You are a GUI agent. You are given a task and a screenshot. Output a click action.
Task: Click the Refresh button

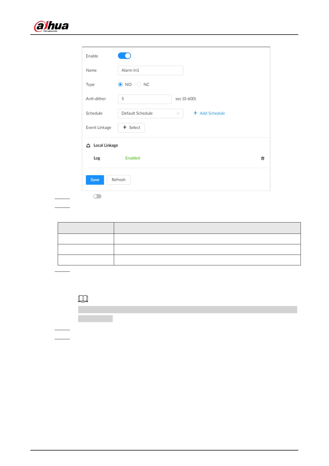tap(119, 180)
